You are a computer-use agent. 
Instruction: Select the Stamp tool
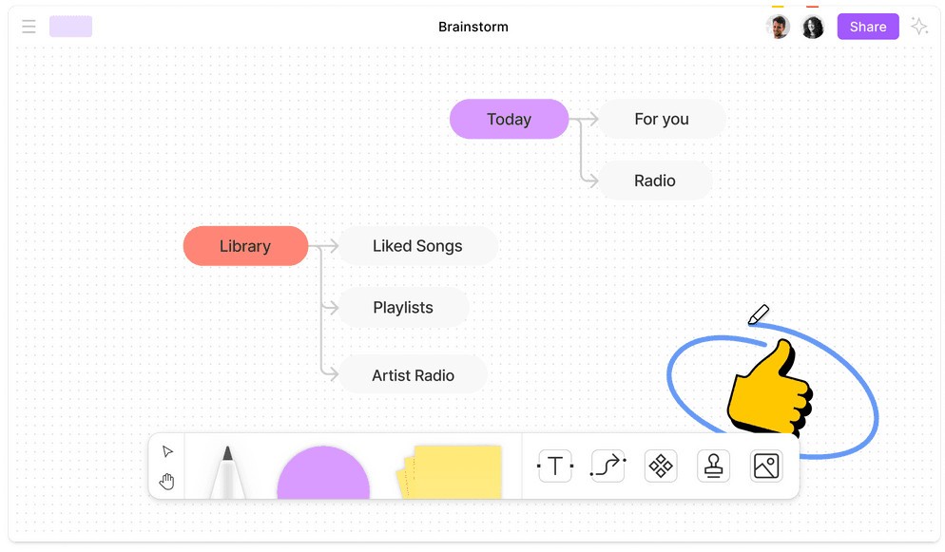tap(714, 466)
